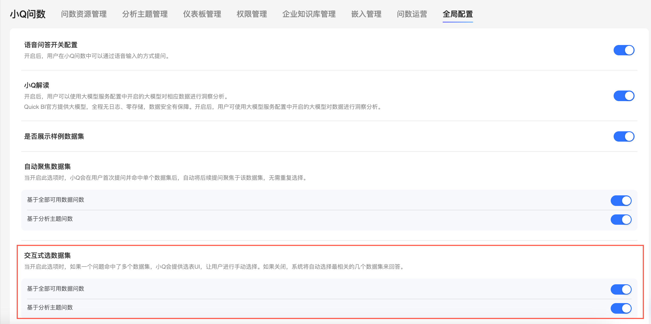Click the 交互式选数据集 section heading

tap(47, 255)
